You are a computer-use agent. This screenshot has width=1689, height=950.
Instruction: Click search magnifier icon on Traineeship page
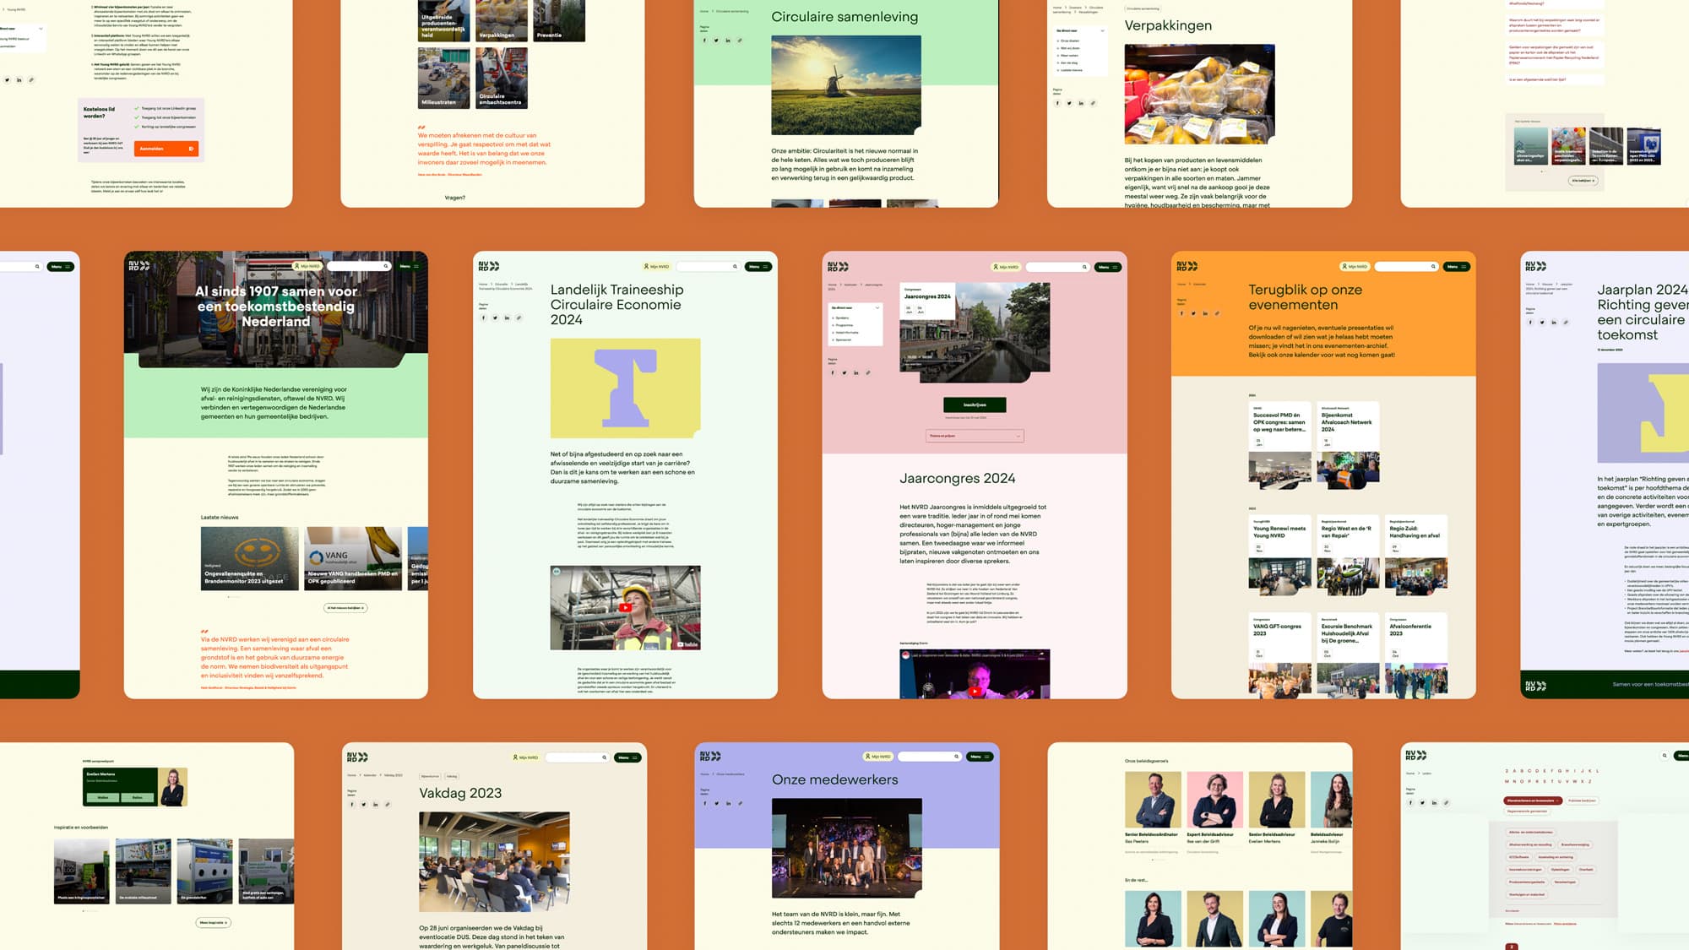735,267
